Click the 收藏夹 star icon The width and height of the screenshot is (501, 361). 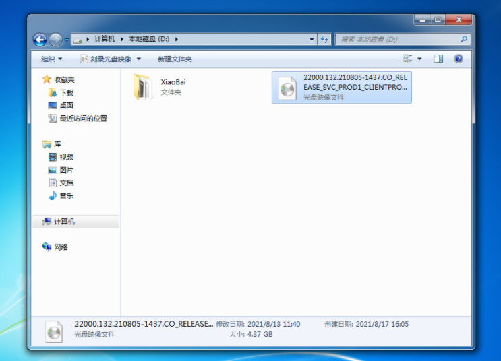click(x=47, y=79)
